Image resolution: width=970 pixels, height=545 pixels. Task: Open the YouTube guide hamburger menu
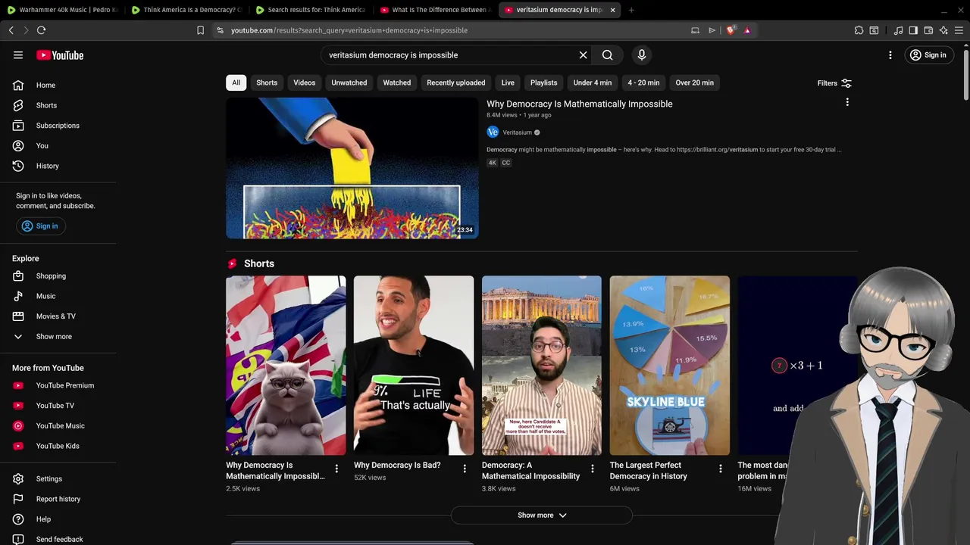click(18, 55)
